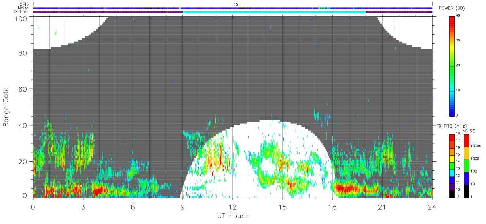The image size is (486, 224).
Task: Click the NOISE colorbar title
Action: tap(469, 131)
